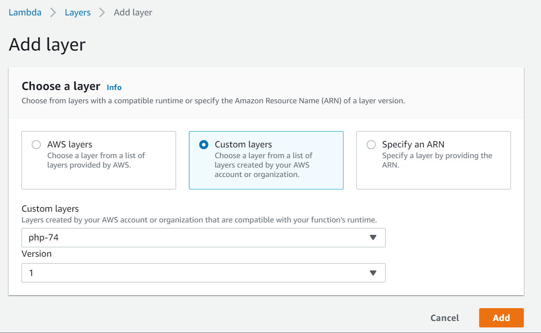The width and height of the screenshot is (541, 333).
Task: Click the chevron between Lambda and Layers
Action: click(53, 12)
